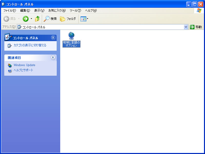The width and height of the screenshot is (205, 154).
Task: Minimize the コントロール パネル window
Action: point(189,4)
